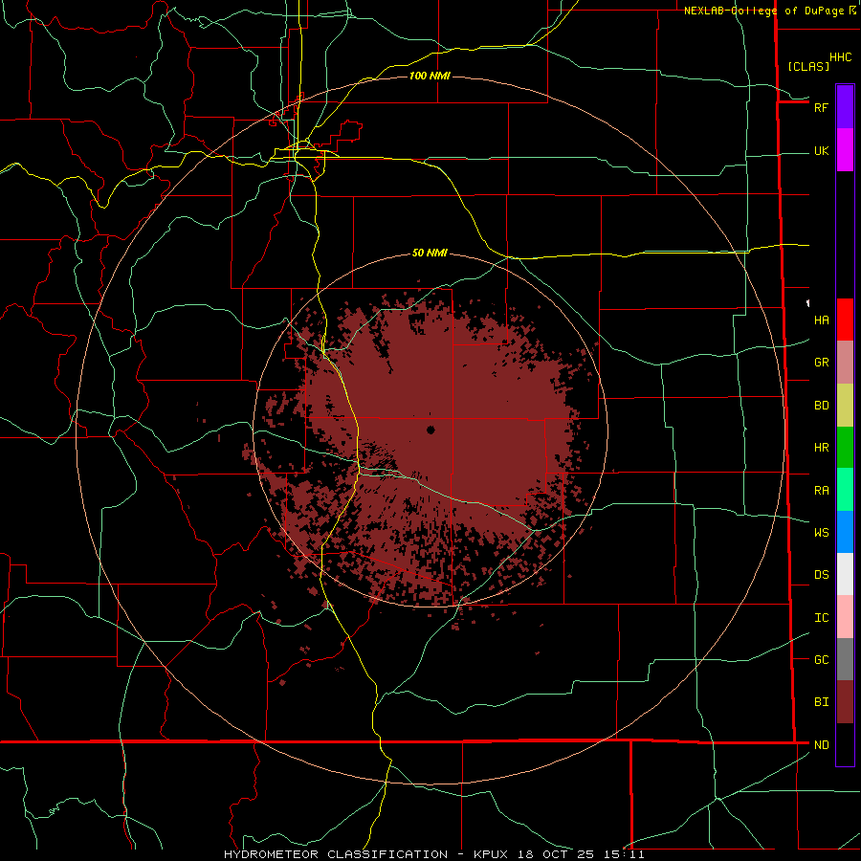Select the WS blue legend swatch
Viewport: 861px width, 861px height.
(845, 532)
